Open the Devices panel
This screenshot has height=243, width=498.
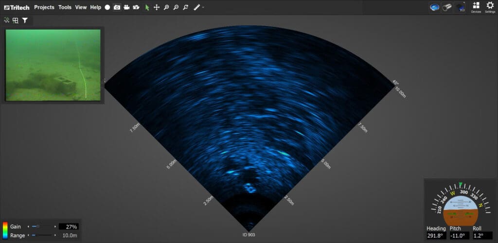[x=476, y=7]
